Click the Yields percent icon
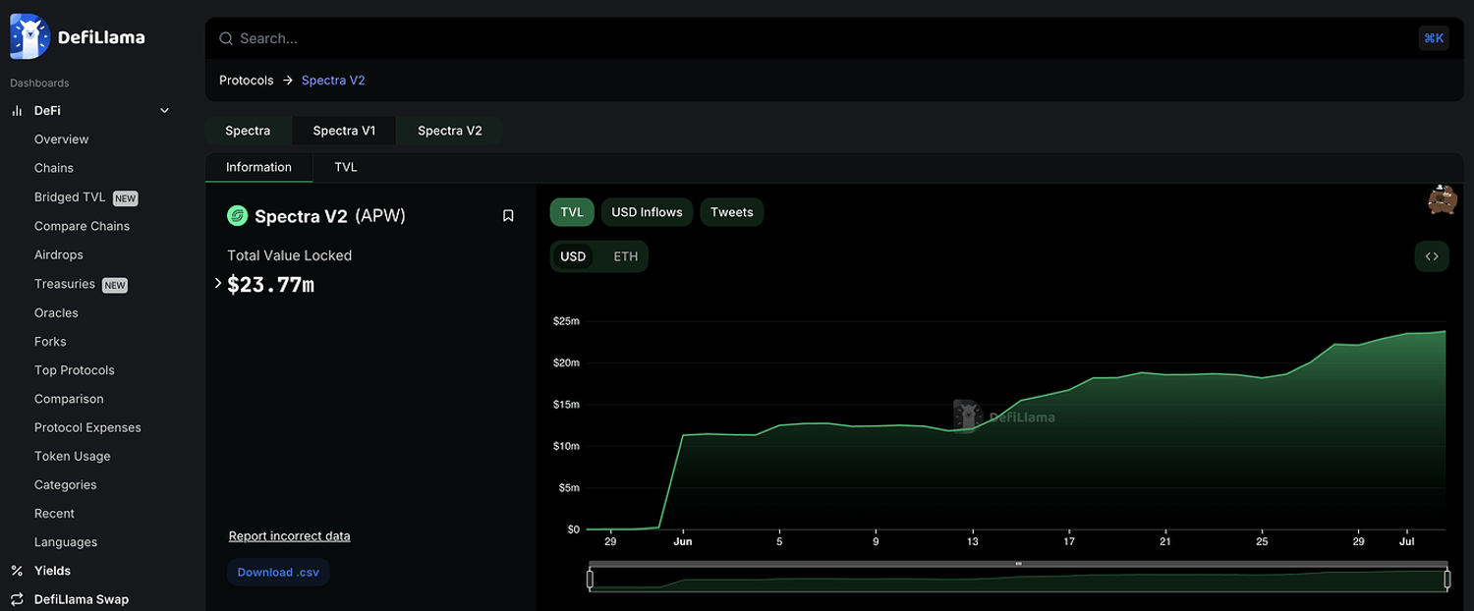 pos(17,571)
